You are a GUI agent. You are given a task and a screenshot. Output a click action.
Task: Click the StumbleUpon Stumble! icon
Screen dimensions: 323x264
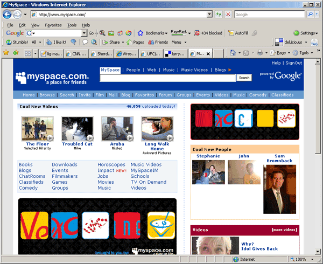click(9, 42)
